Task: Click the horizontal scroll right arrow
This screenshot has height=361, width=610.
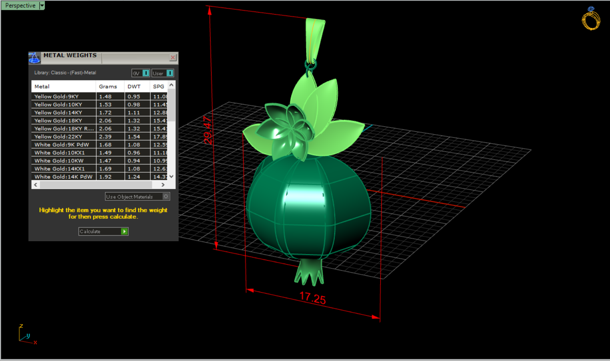Action: point(163,185)
